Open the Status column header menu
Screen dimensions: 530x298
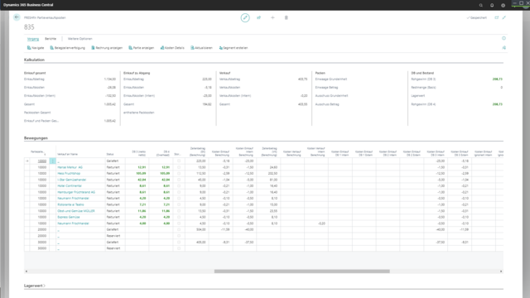tap(110, 155)
